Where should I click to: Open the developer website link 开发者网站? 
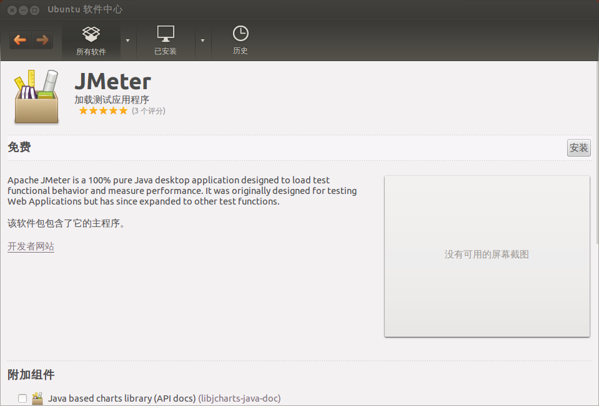click(31, 246)
